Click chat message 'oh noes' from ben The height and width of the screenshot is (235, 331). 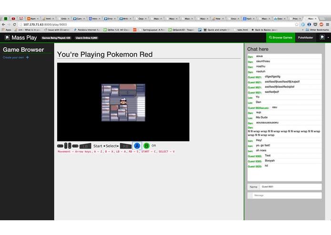tap(261, 150)
